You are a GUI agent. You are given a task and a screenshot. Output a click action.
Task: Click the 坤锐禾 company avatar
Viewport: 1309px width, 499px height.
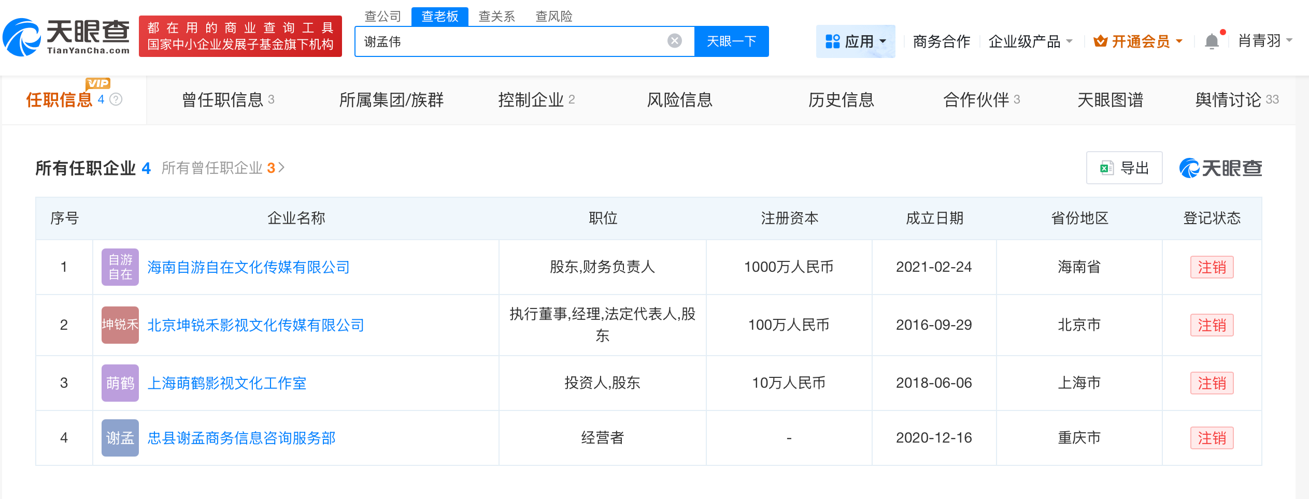coord(120,325)
